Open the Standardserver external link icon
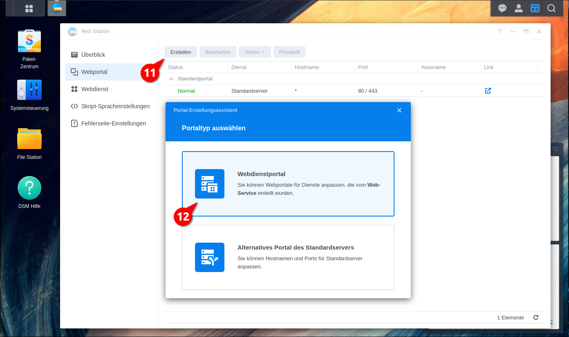This screenshot has width=569, height=337. click(488, 91)
